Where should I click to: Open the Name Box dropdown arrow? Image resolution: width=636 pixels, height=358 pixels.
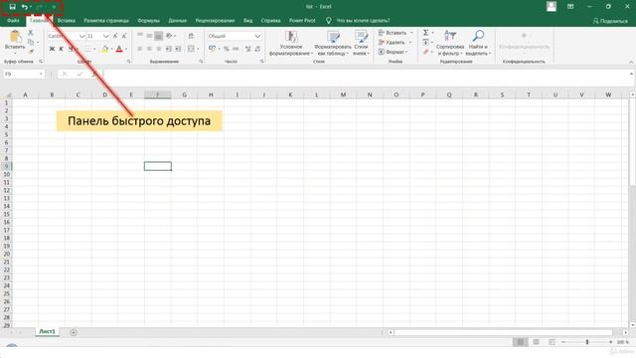(x=41, y=74)
